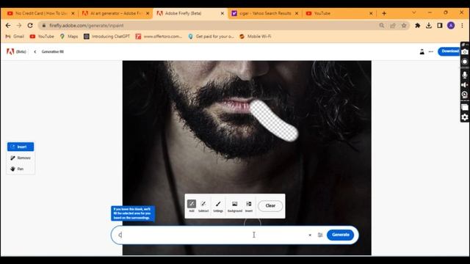The height and width of the screenshot is (264, 470).
Task: Open brush Settings in floating toolbar
Action: (218, 206)
